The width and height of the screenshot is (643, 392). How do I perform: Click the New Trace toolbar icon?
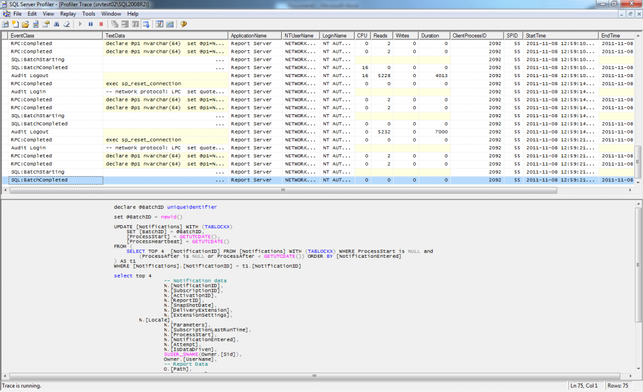6,24
